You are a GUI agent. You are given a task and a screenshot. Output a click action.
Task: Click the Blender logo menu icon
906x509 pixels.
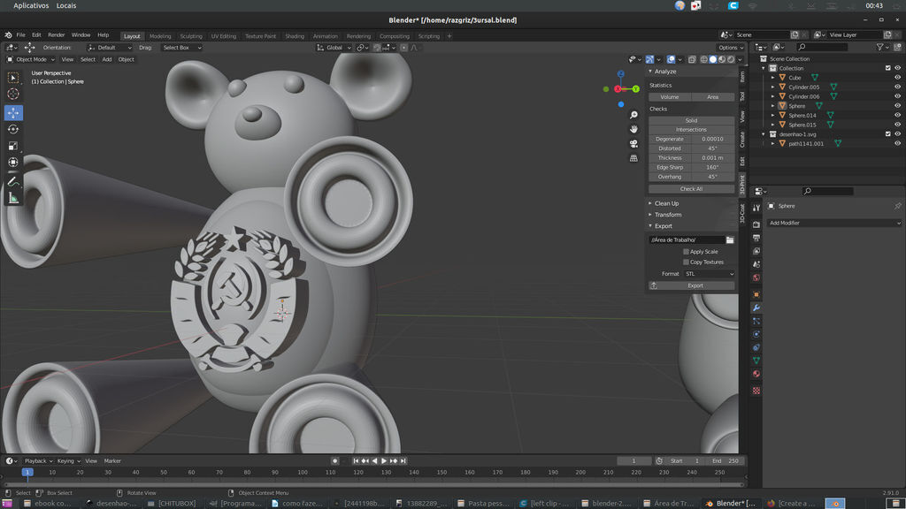click(8, 35)
